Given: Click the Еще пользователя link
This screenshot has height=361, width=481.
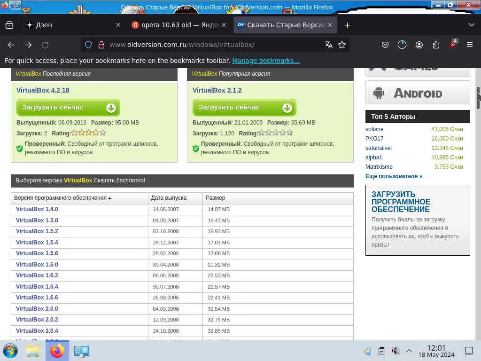Looking at the screenshot, I should click(x=394, y=176).
